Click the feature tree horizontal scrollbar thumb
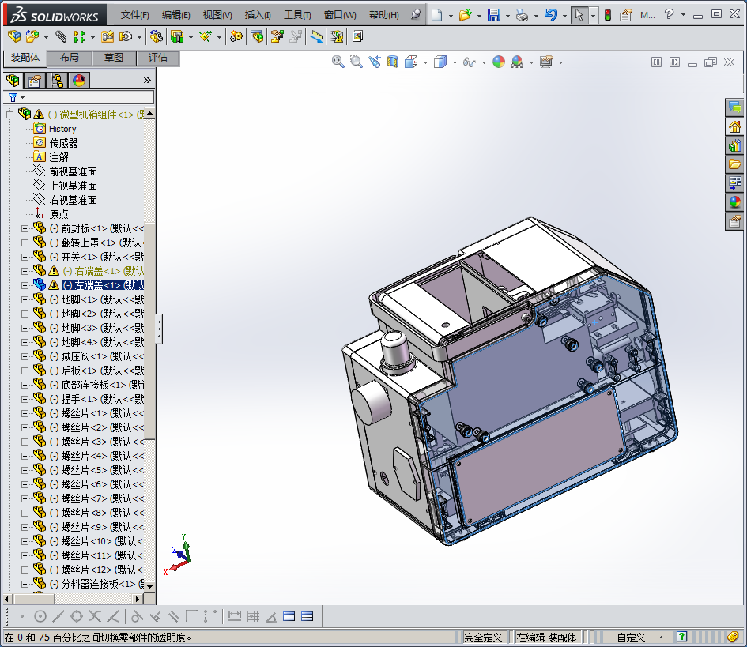The image size is (747, 647). (x=34, y=599)
